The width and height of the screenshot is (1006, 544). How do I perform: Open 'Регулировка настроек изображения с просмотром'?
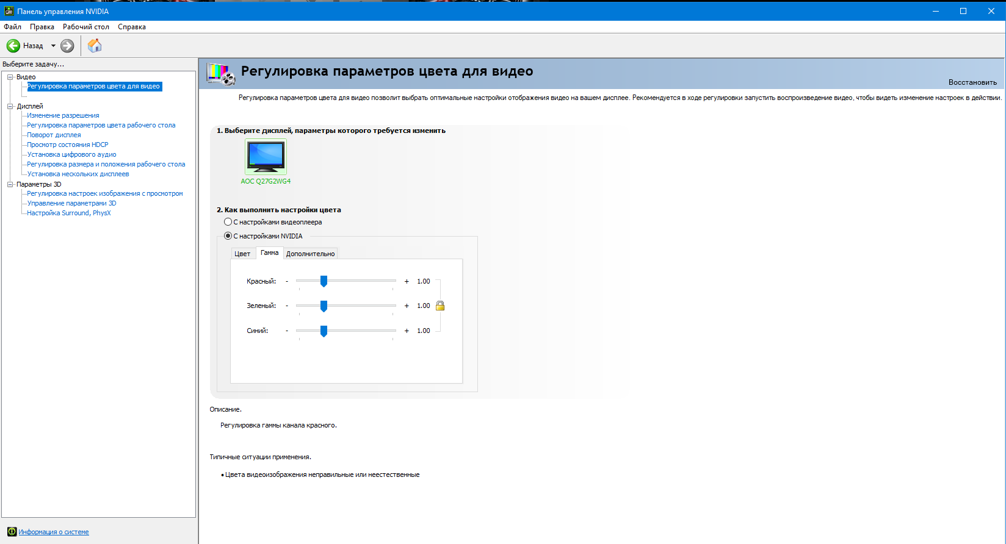[x=105, y=193]
